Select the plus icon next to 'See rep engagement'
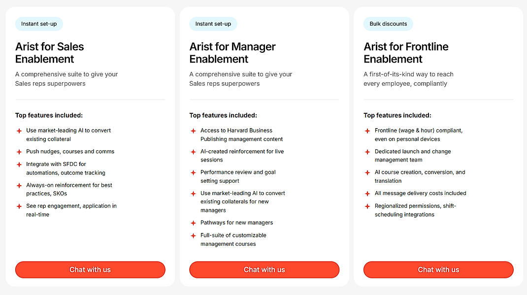Viewport: 527px width, 295px height. [x=19, y=206]
